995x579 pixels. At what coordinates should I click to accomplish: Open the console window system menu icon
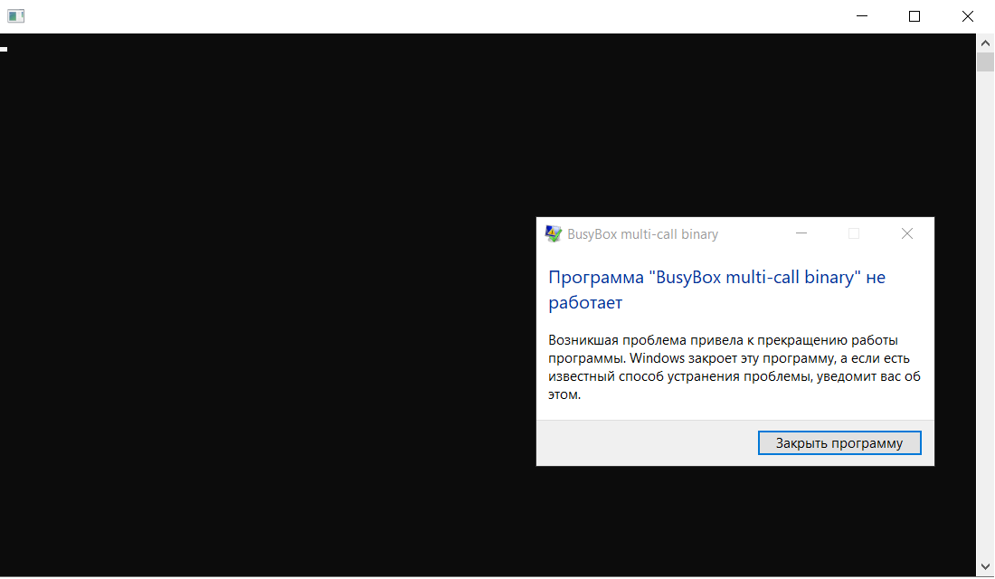16,16
